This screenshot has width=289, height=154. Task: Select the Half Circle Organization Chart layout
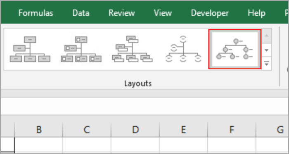click(x=183, y=49)
